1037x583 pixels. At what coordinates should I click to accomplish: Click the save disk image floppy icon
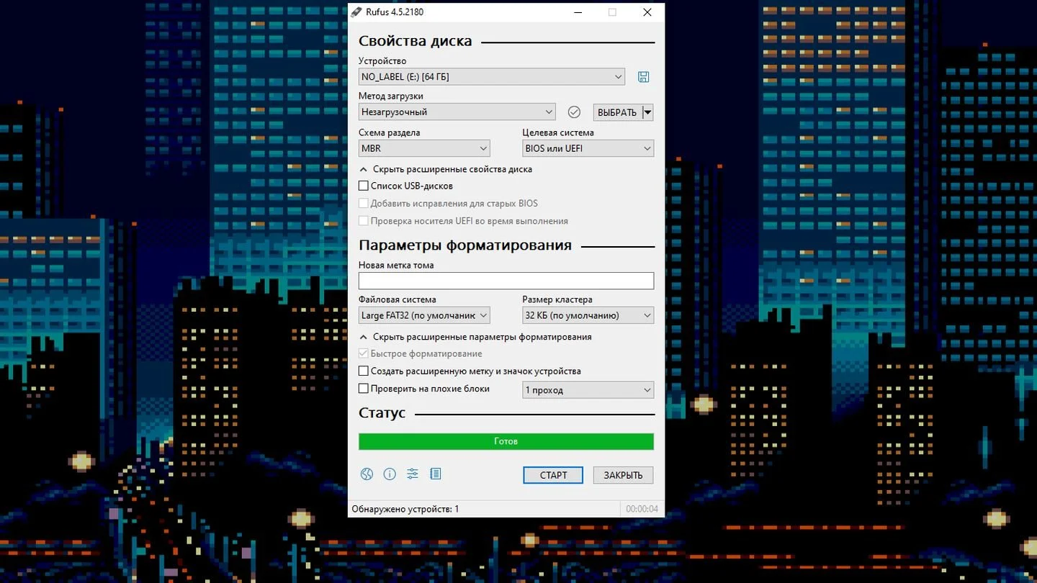pos(644,77)
